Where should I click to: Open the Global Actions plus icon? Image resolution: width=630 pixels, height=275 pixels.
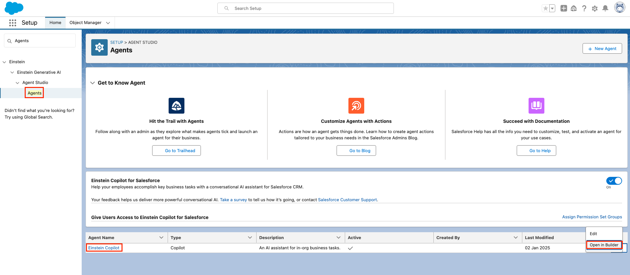click(x=564, y=8)
